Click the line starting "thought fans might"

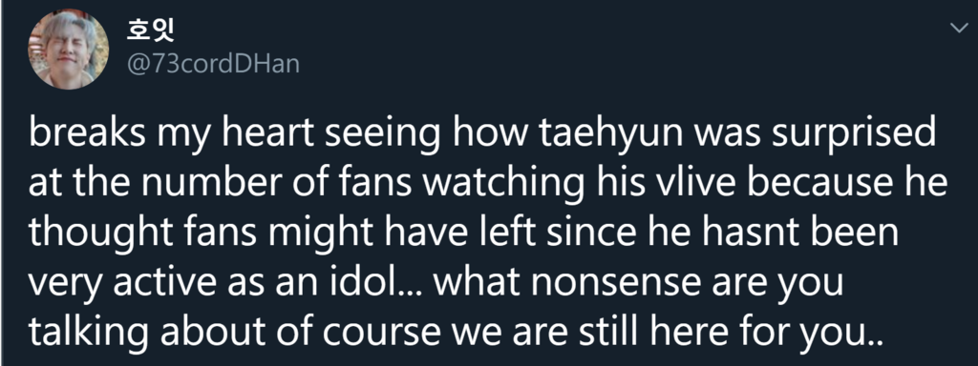pyautogui.click(x=463, y=234)
